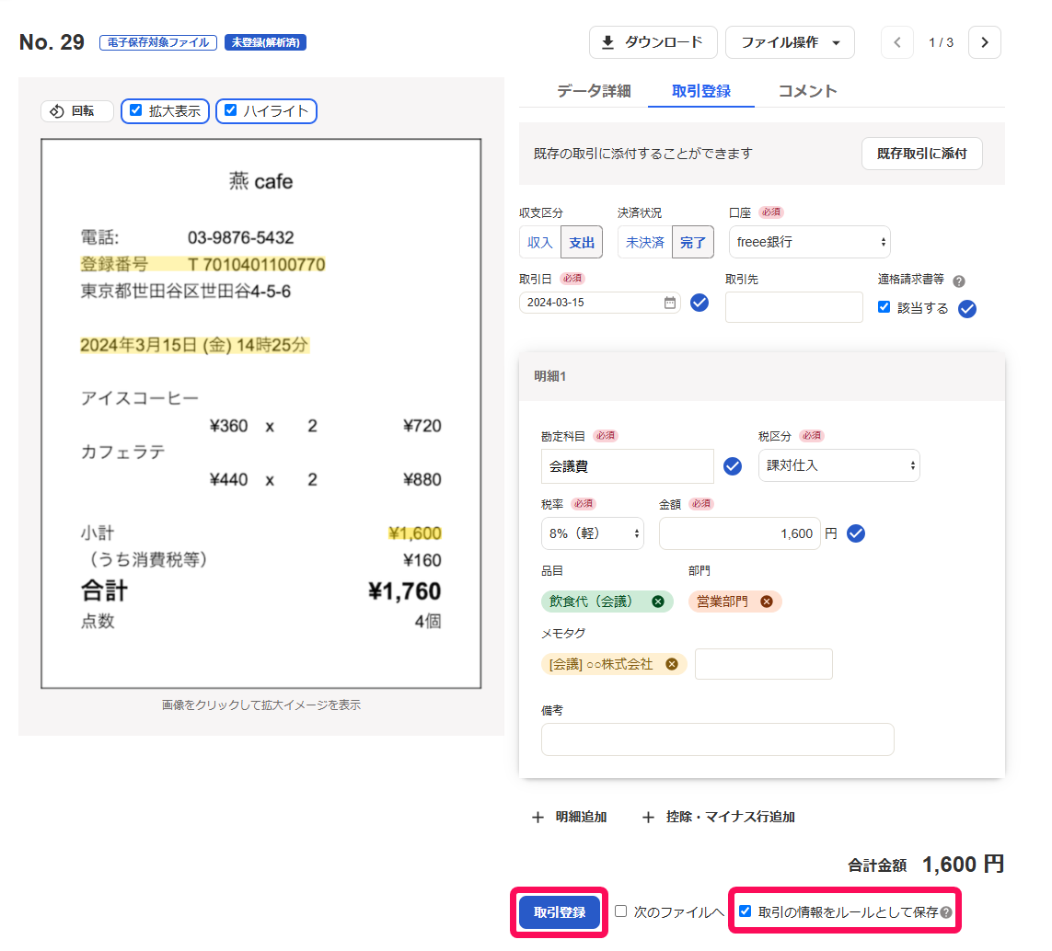Click the blue checkmark next to 金額
Screen dimensions: 1052x951
pos(856,533)
